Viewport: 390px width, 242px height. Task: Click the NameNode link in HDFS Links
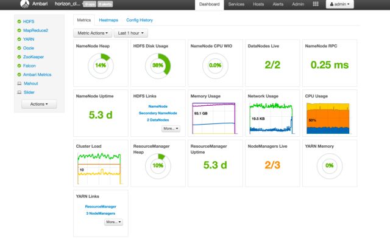pyautogui.click(x=158, y=106)
